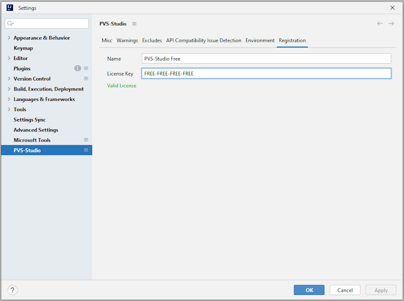Click the Cancel button
This screenshot has width=404, height=301.
point(345,290)
